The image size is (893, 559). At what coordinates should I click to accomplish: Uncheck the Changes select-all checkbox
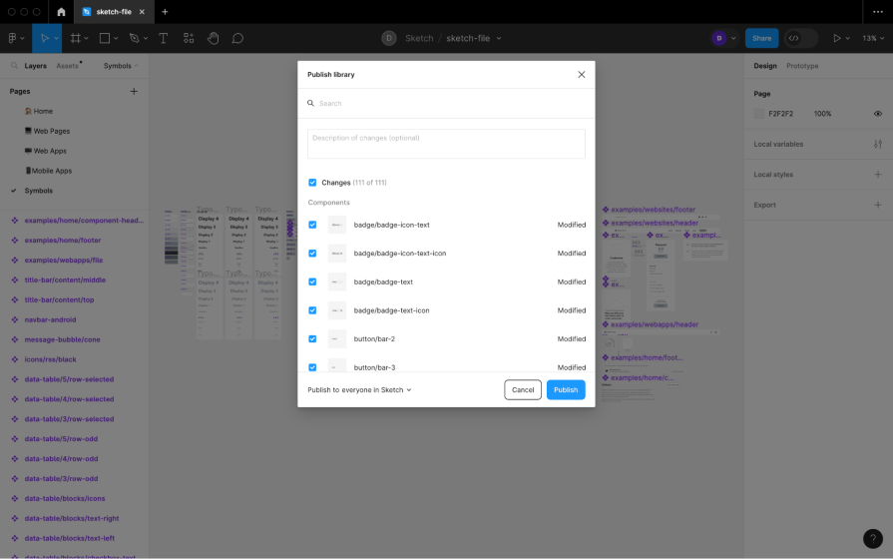coord(312,183)
